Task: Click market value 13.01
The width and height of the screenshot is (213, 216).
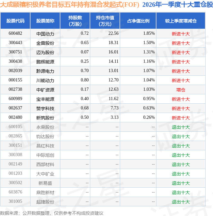Action: (x=113, y=71)
